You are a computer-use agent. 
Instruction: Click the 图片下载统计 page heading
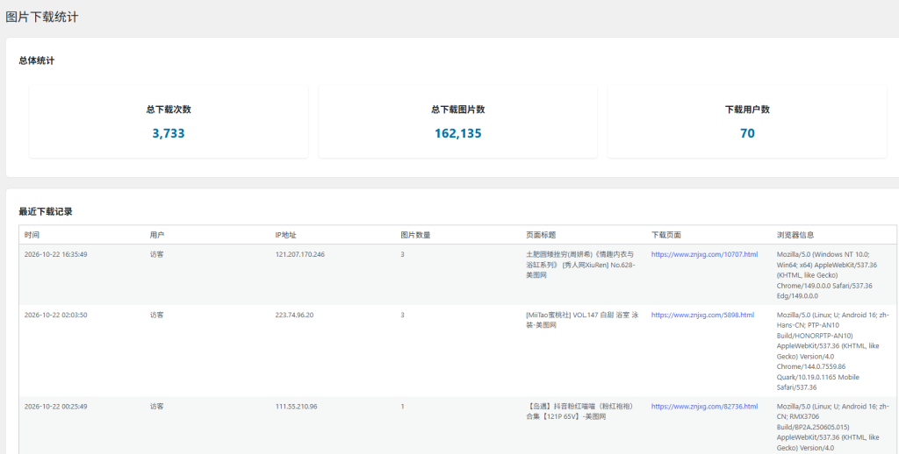pyautogui.click(x=42, y=18)
